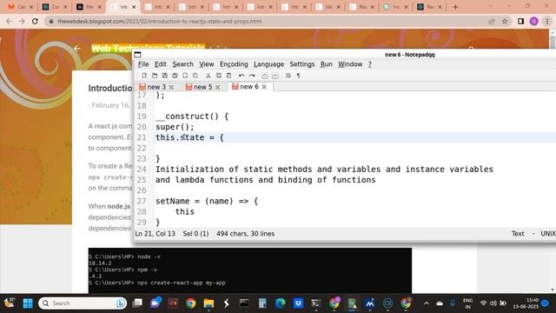Open the Settings menu
This screenshot has width=556, height=313.
click(302, 64)
